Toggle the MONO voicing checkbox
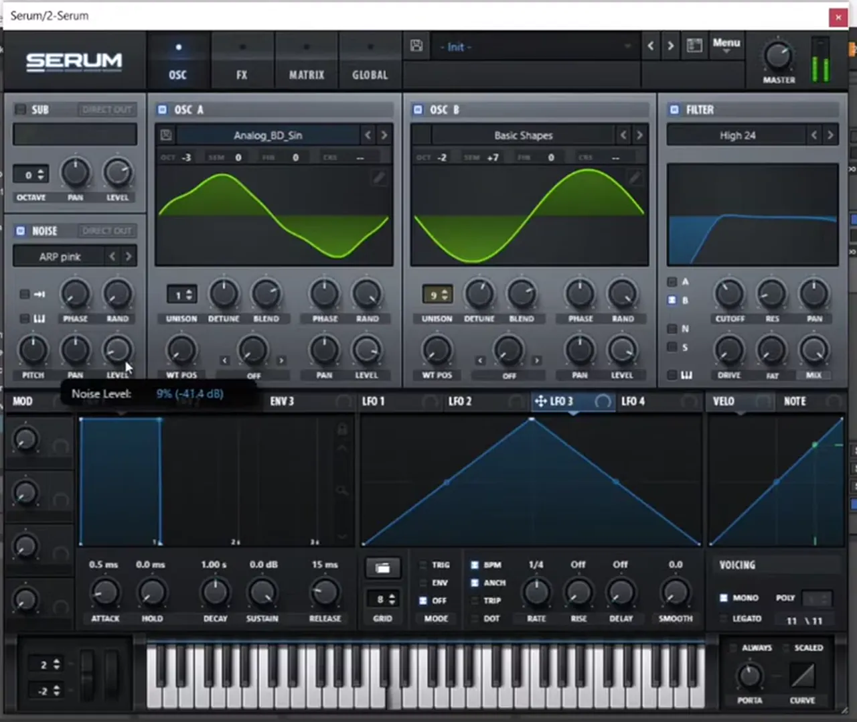Viewport: 857px width, 722px height. tap(724, 597)
